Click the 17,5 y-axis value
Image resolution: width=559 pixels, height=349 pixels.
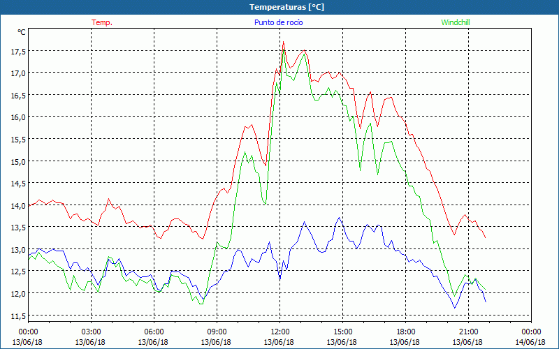[x=19, y=52]
